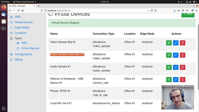Reload the current page

pos(18,11)
